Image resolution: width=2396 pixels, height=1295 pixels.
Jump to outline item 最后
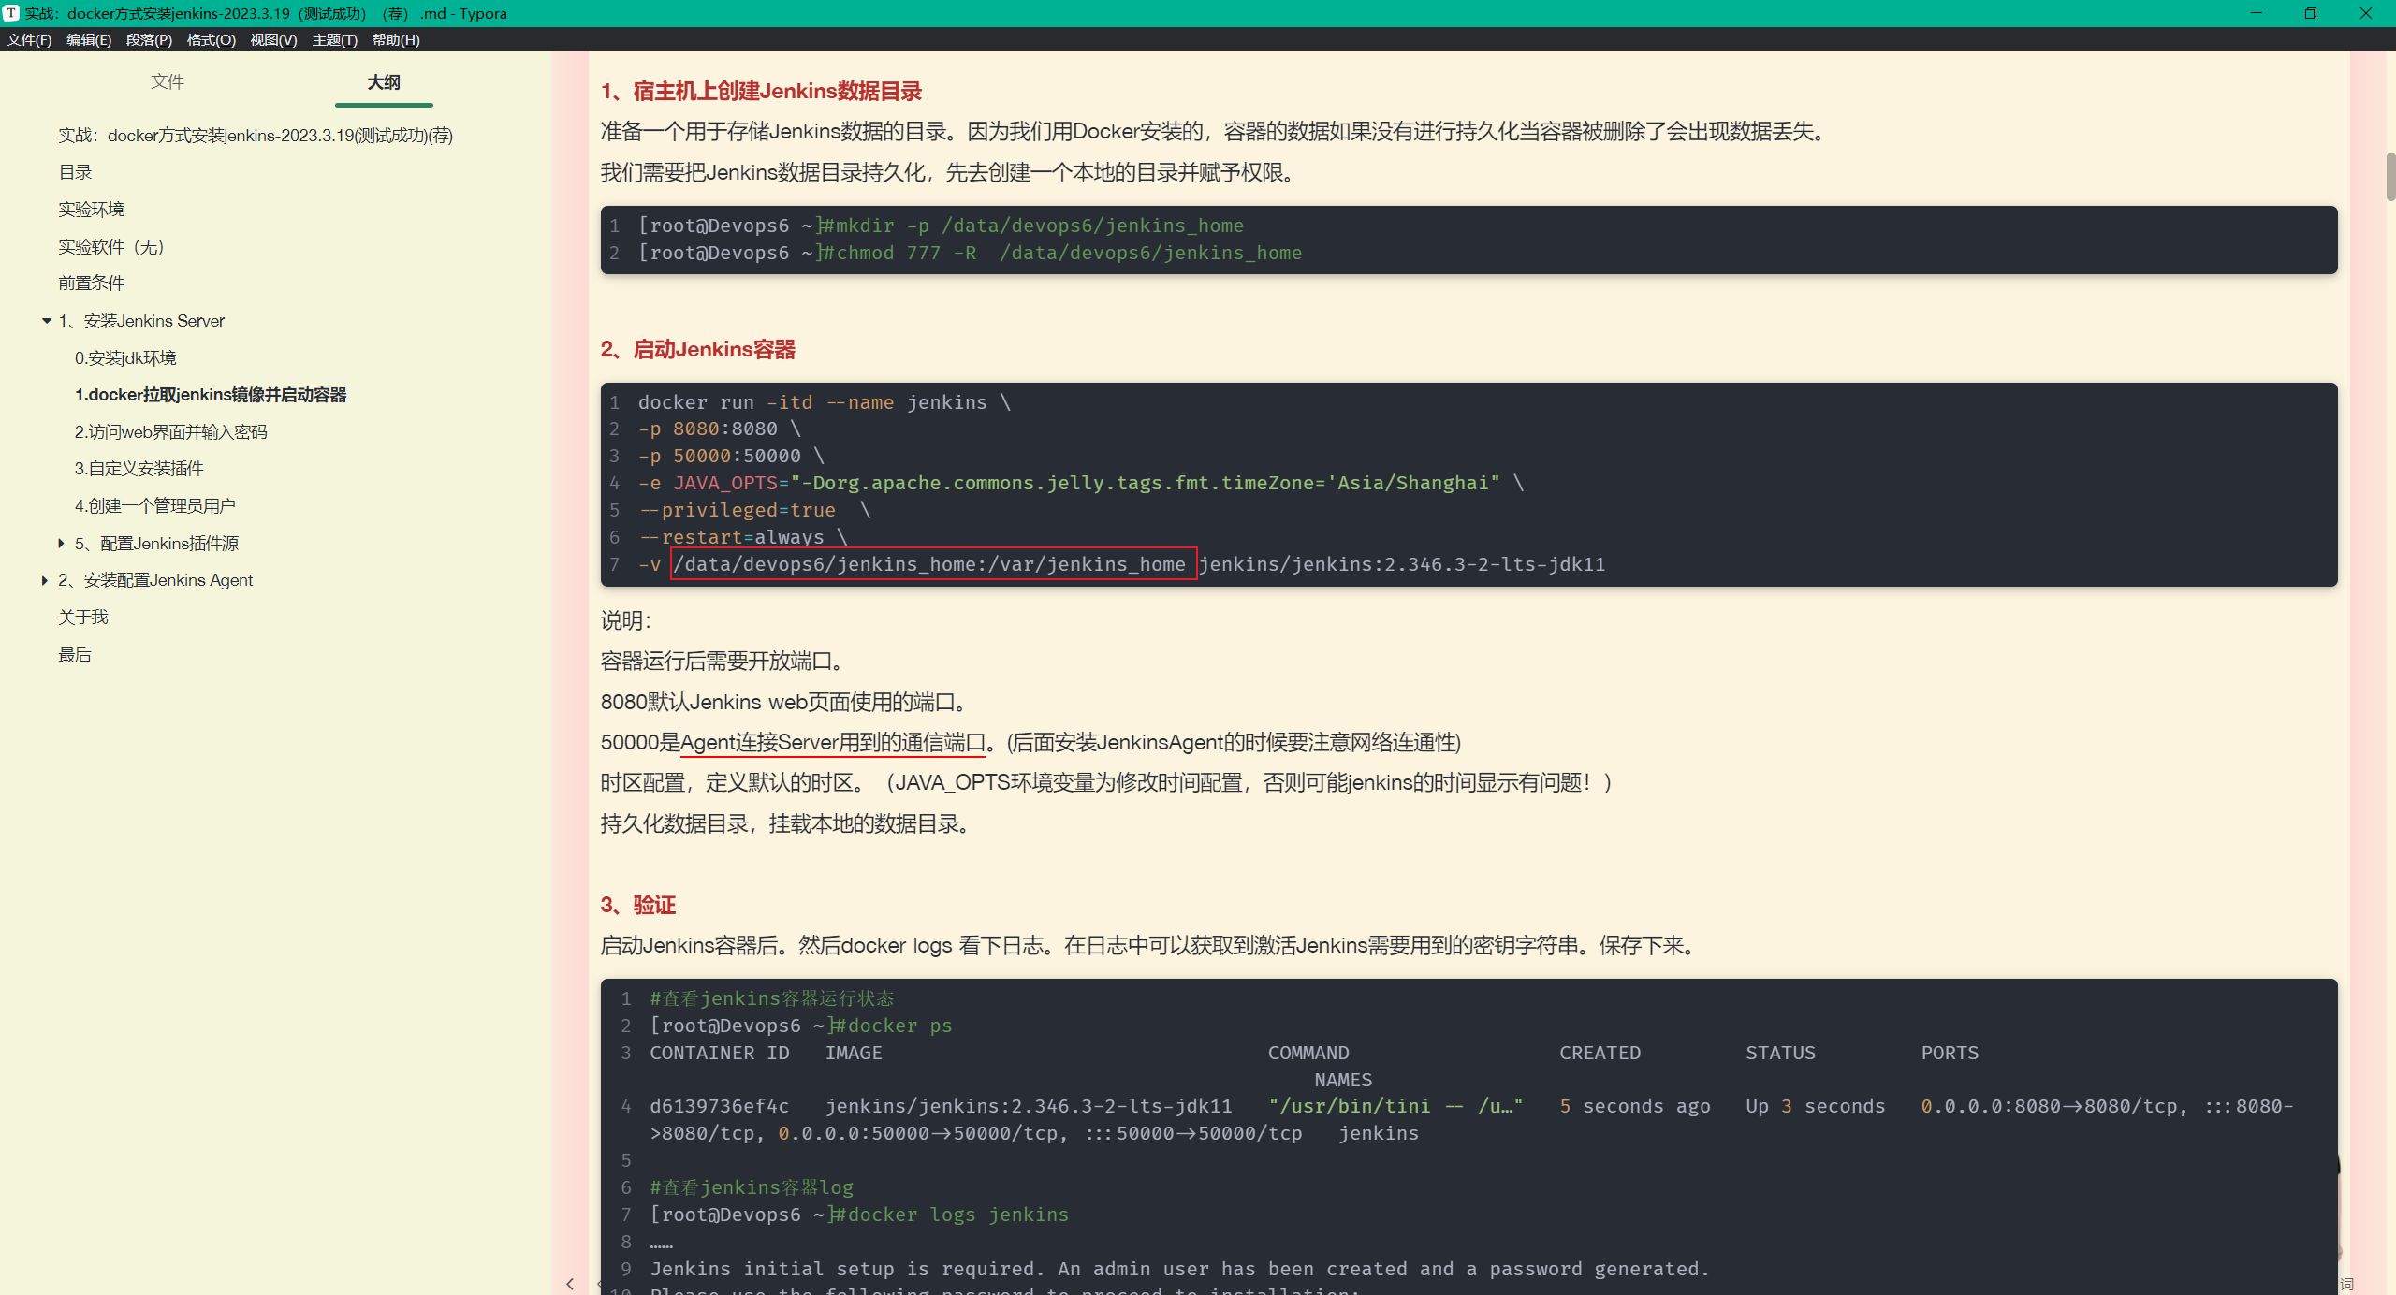pos(75,654)
